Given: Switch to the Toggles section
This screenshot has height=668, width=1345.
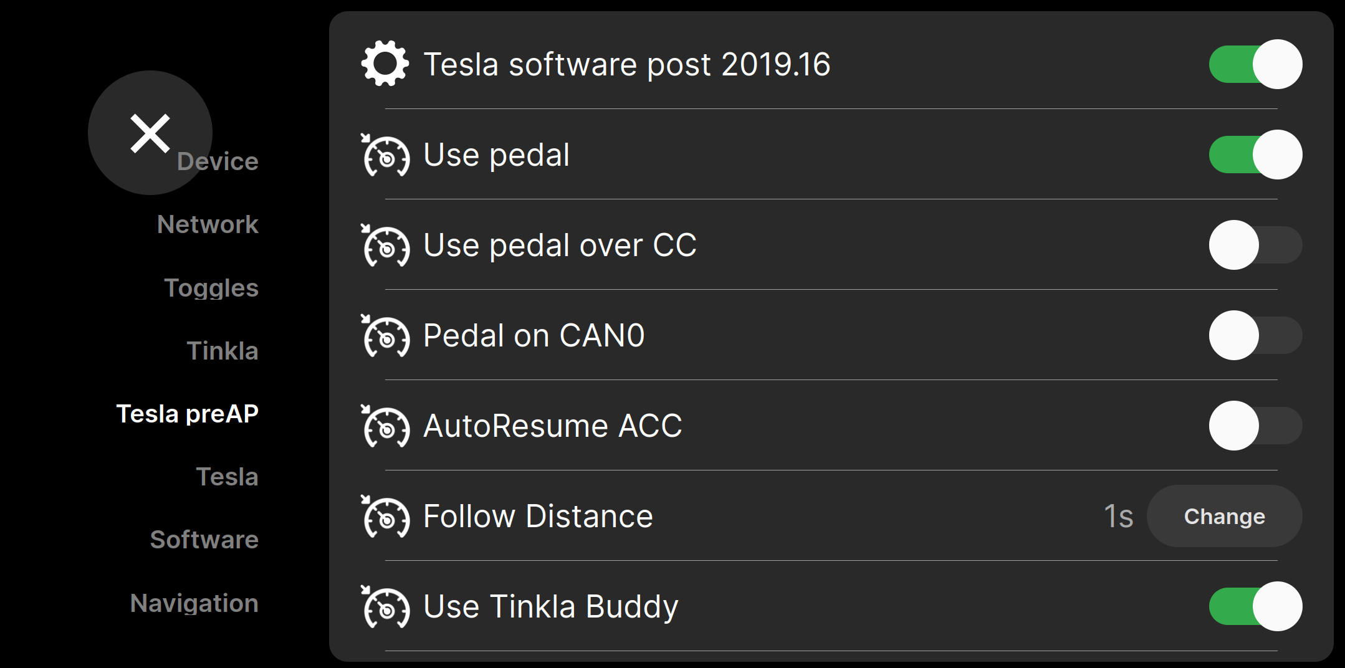Looking at the screenshot, I should point(211,288).
